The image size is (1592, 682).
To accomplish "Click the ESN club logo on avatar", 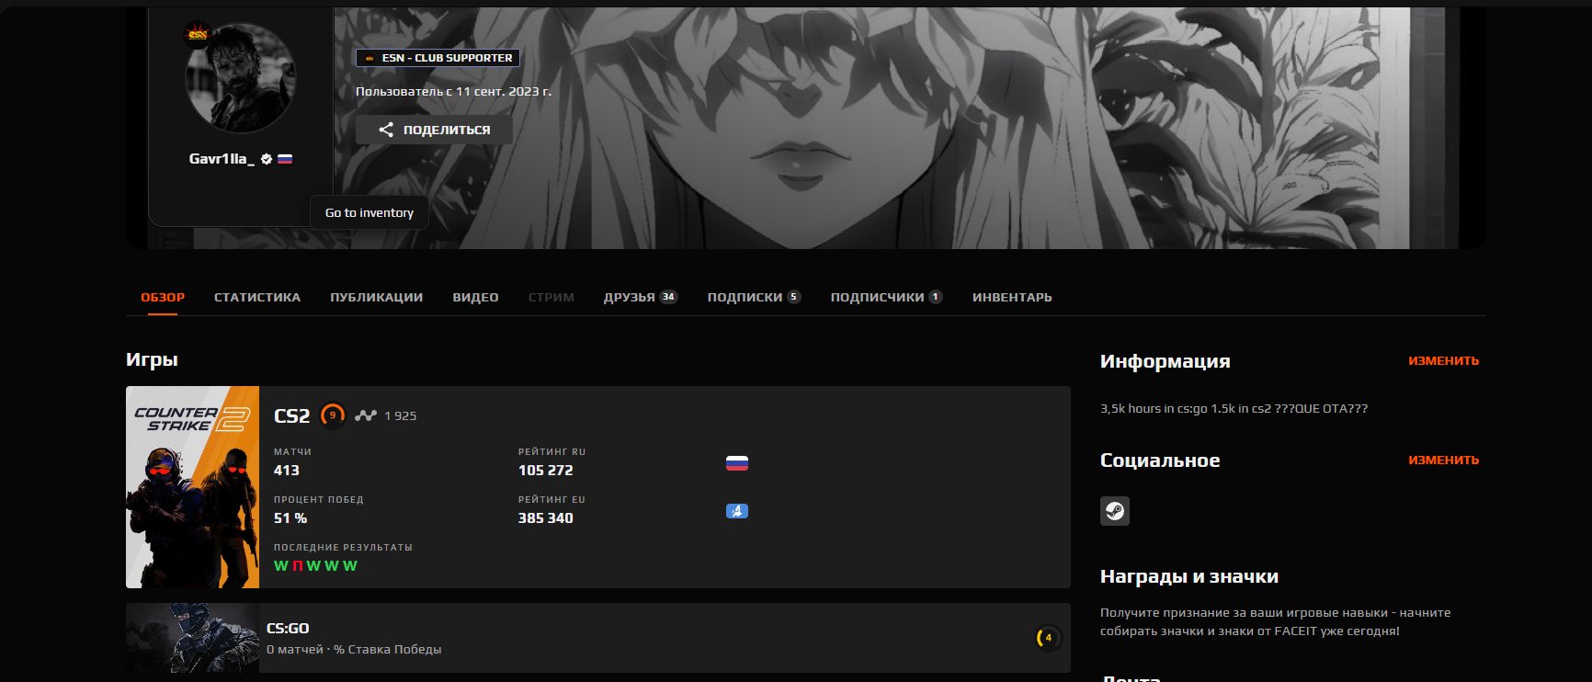I will [x=198, y=35].
